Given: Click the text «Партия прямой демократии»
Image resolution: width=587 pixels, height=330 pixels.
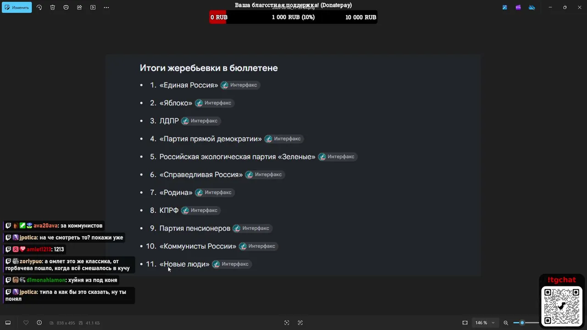Looking at the screenshot, I should coord(210,138).
